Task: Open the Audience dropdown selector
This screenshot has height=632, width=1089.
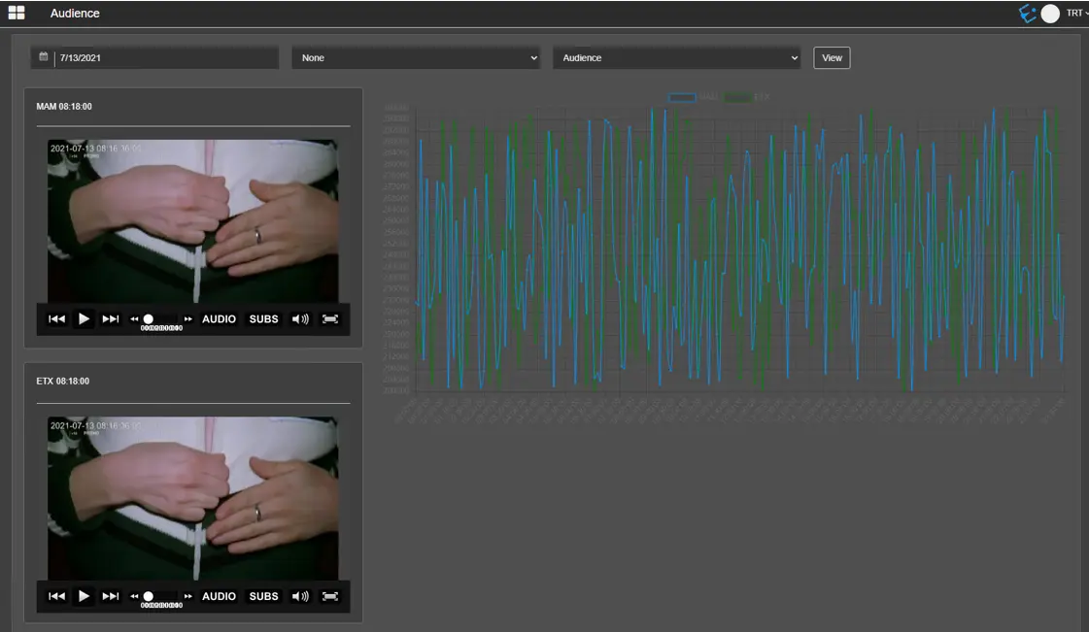Action: coord(677,57)
